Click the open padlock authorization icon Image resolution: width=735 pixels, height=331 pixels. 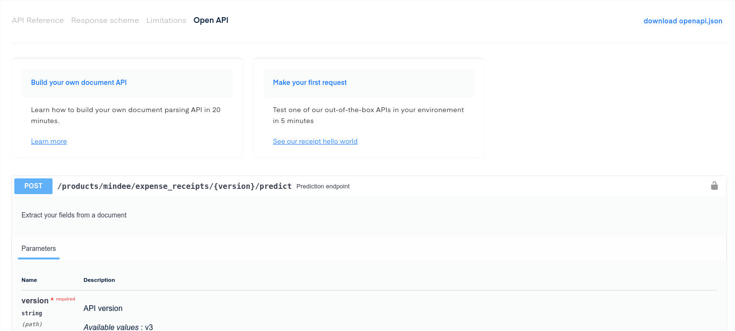click(714, 186)
